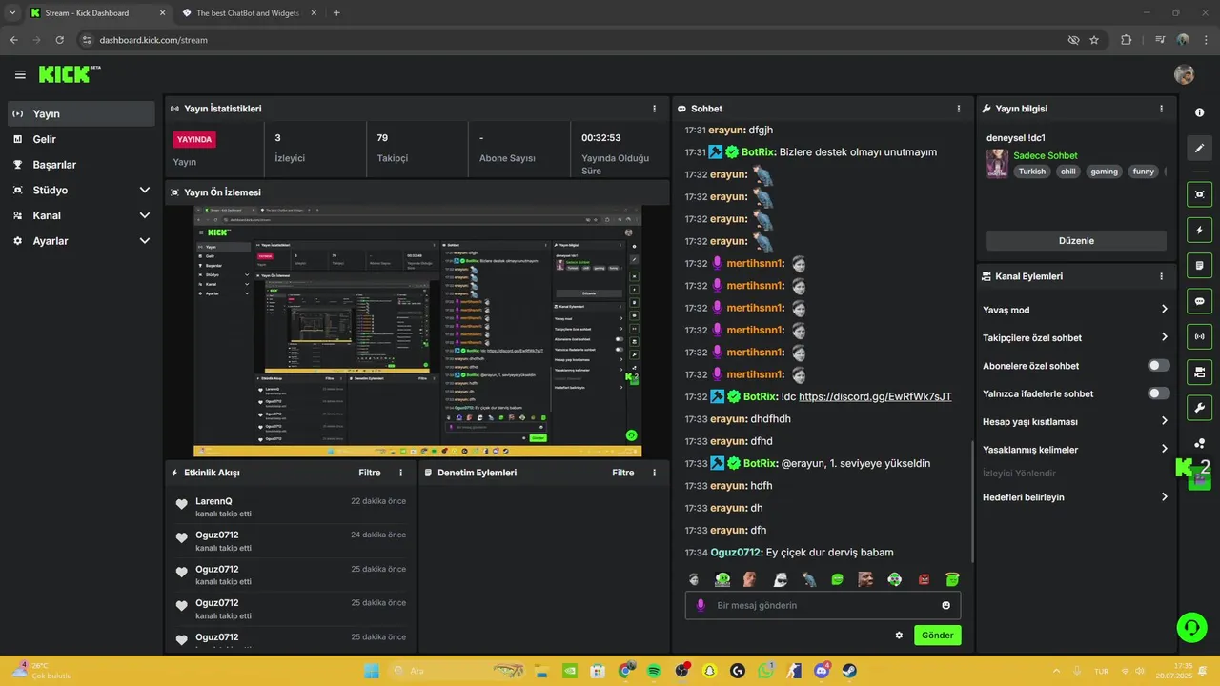Click the Düzenle button

1076,241
